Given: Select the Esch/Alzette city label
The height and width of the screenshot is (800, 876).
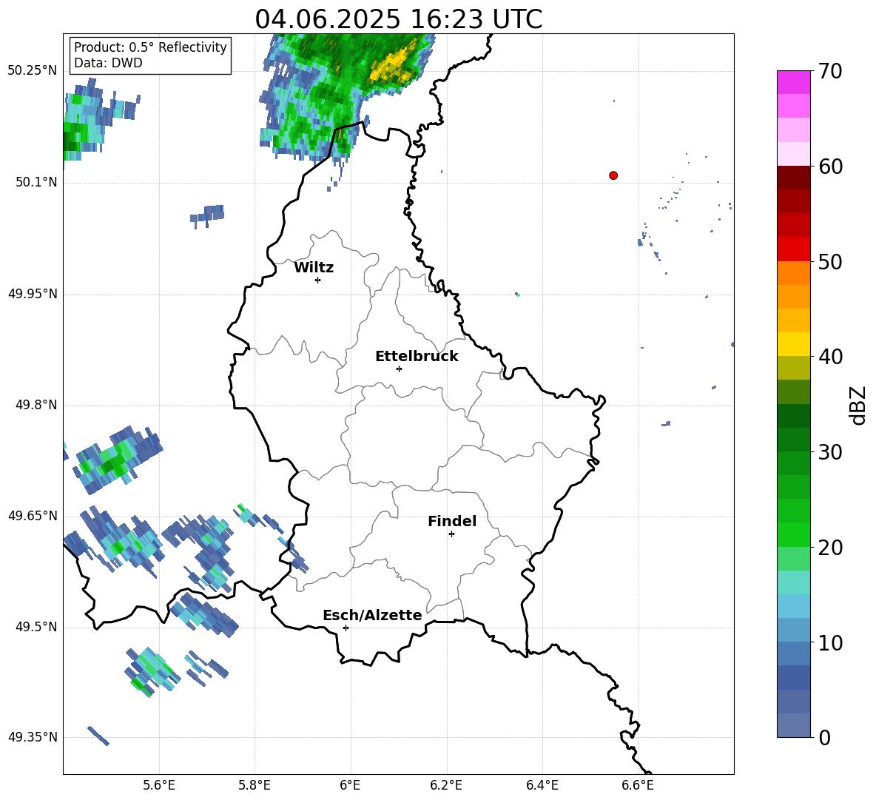Looking at the screenshot, I should click(x=373, y=615).
